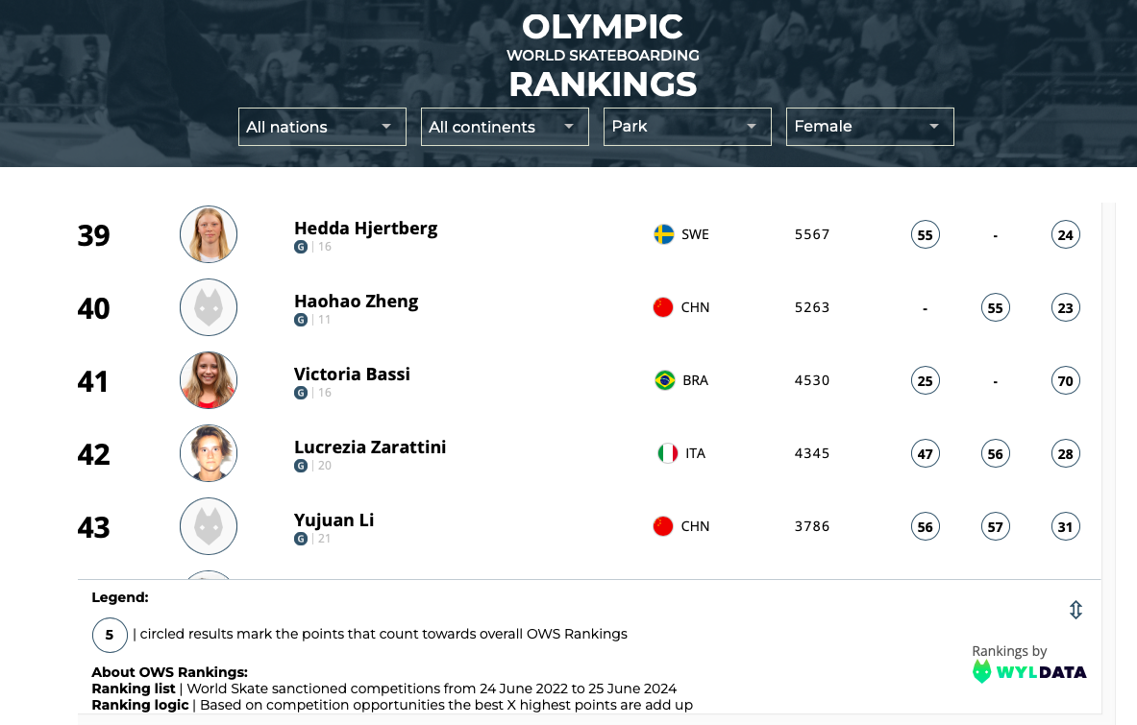Click the WYLDATA logo
The image size is (1137, 725).
(x=1029, y=671)
